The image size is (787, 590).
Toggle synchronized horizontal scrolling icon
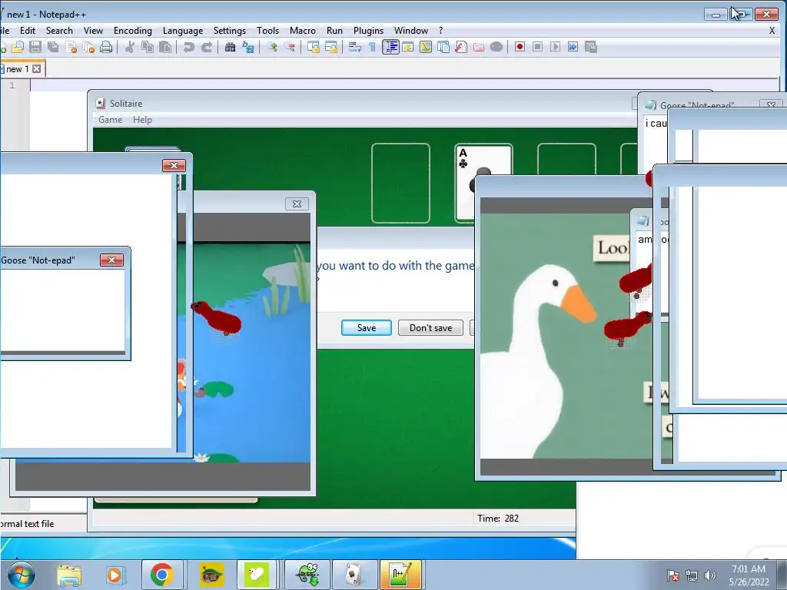coord(330,47)
